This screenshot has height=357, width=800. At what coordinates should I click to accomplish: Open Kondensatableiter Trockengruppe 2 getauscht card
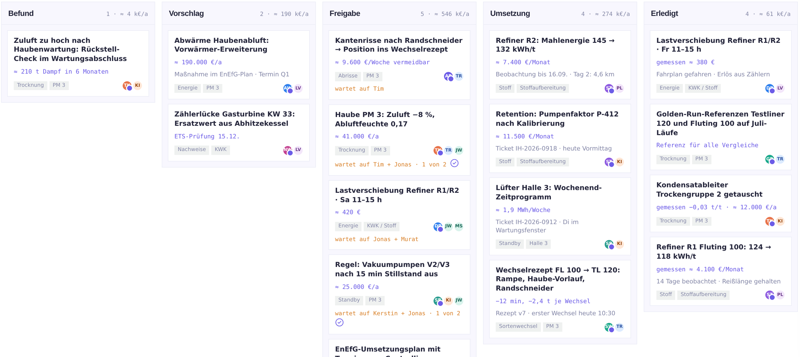click(x=721, y=204)
